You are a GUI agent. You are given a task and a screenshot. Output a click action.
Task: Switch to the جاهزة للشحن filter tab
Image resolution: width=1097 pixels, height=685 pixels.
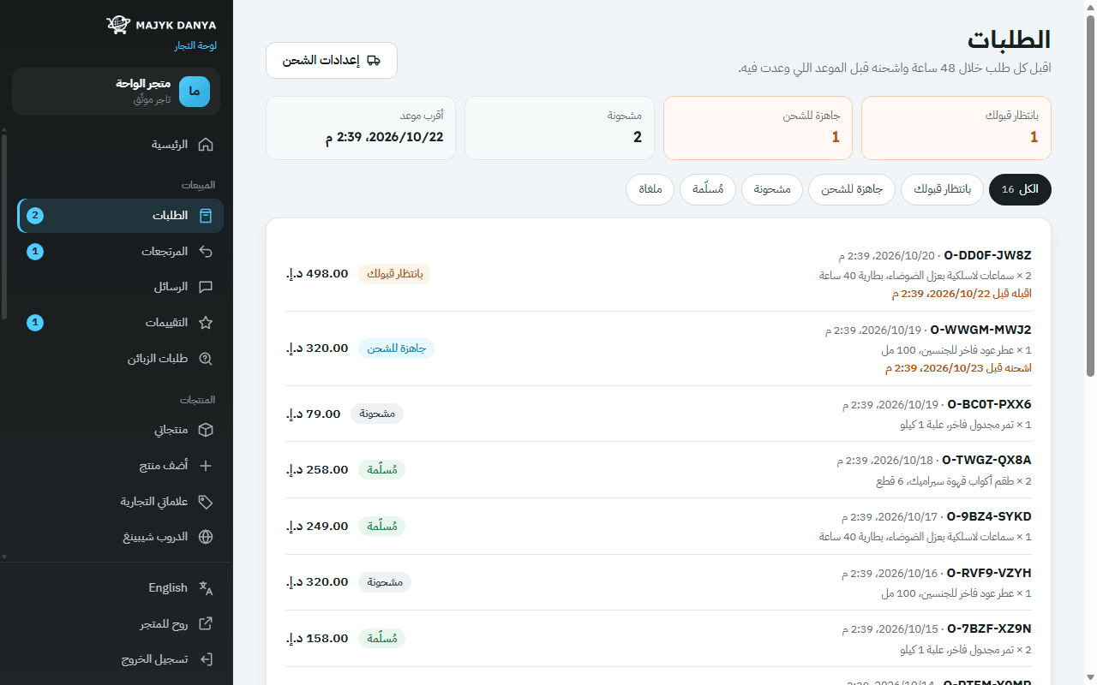tap(852, 189)
